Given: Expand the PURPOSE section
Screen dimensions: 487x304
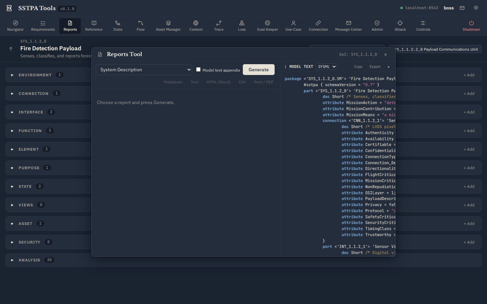Looking at the screenshot, I should coord(12,168).
